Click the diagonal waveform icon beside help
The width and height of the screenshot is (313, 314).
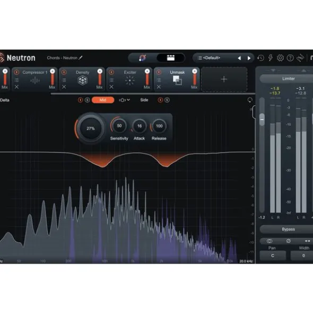click(300, 58)
